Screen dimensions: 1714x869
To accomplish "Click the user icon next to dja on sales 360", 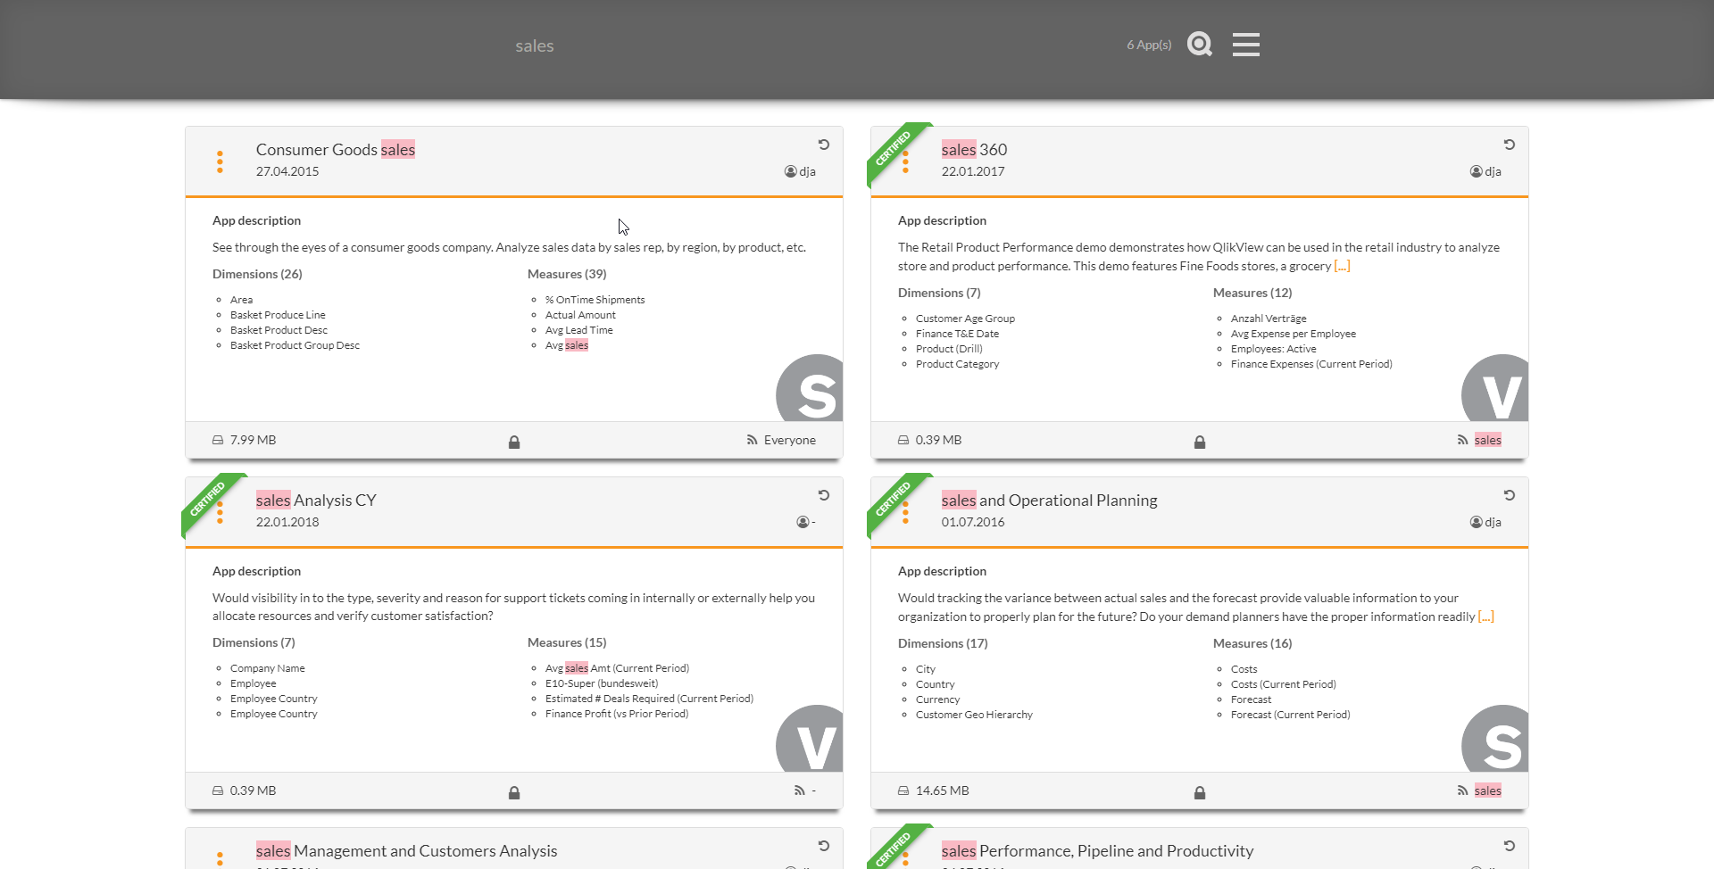I will (1476, 171).
